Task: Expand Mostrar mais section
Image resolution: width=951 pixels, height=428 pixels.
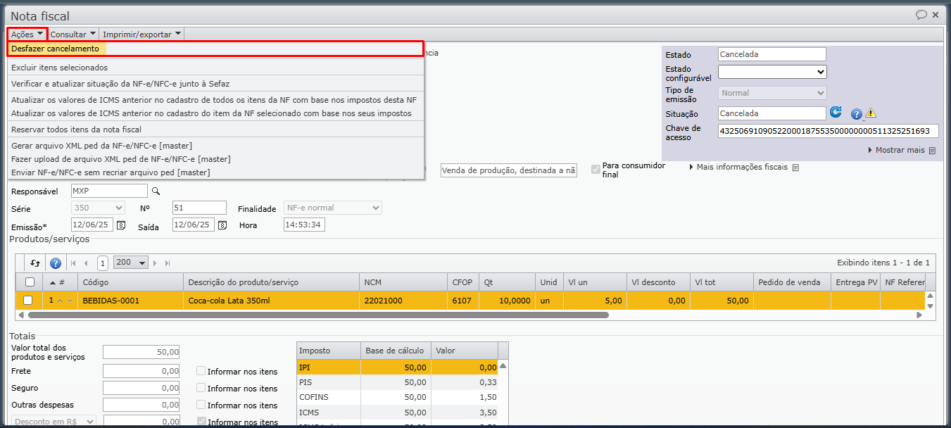Action: coord(897,151)
